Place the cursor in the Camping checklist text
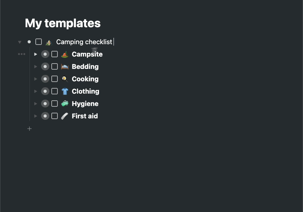The width and height of the screenshot is (303, 212). pyautogui.click(x=84, y=42)
